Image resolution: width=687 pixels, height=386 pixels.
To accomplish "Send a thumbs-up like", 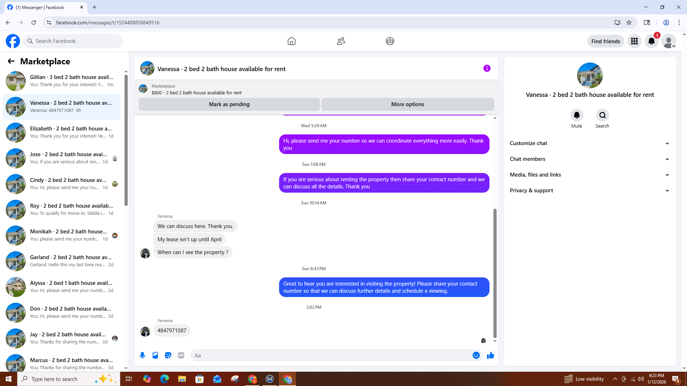I will 491,355.
